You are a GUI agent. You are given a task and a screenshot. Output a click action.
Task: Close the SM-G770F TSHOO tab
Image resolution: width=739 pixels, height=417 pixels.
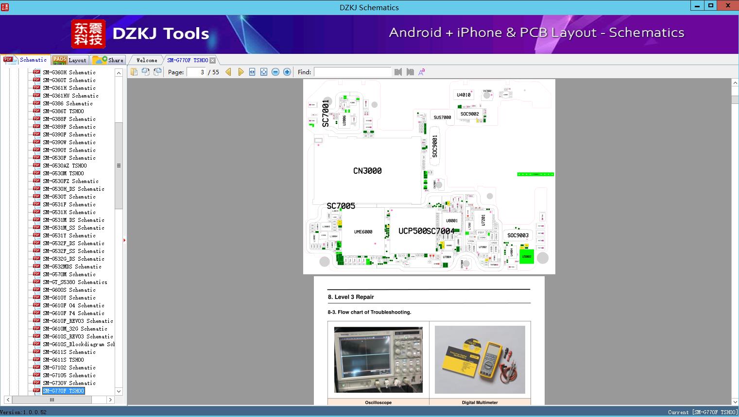coord(213,60)
